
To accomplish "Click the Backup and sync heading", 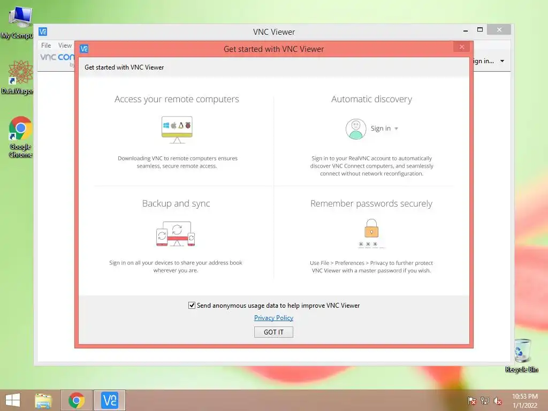I will (x=176, y=203).
